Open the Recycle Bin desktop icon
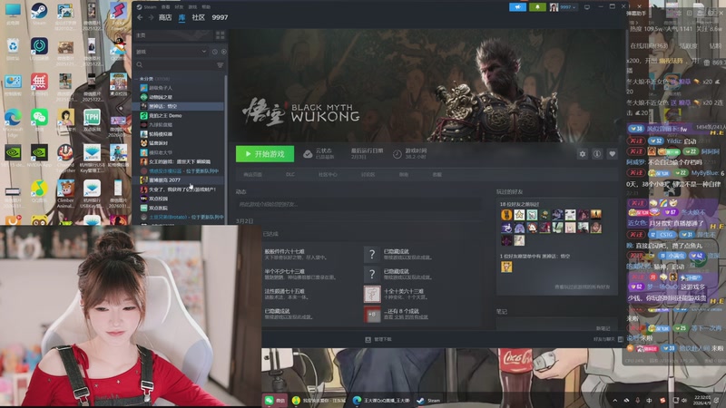Viewport: 726px width, 408px height. click(x=13, y=49)
